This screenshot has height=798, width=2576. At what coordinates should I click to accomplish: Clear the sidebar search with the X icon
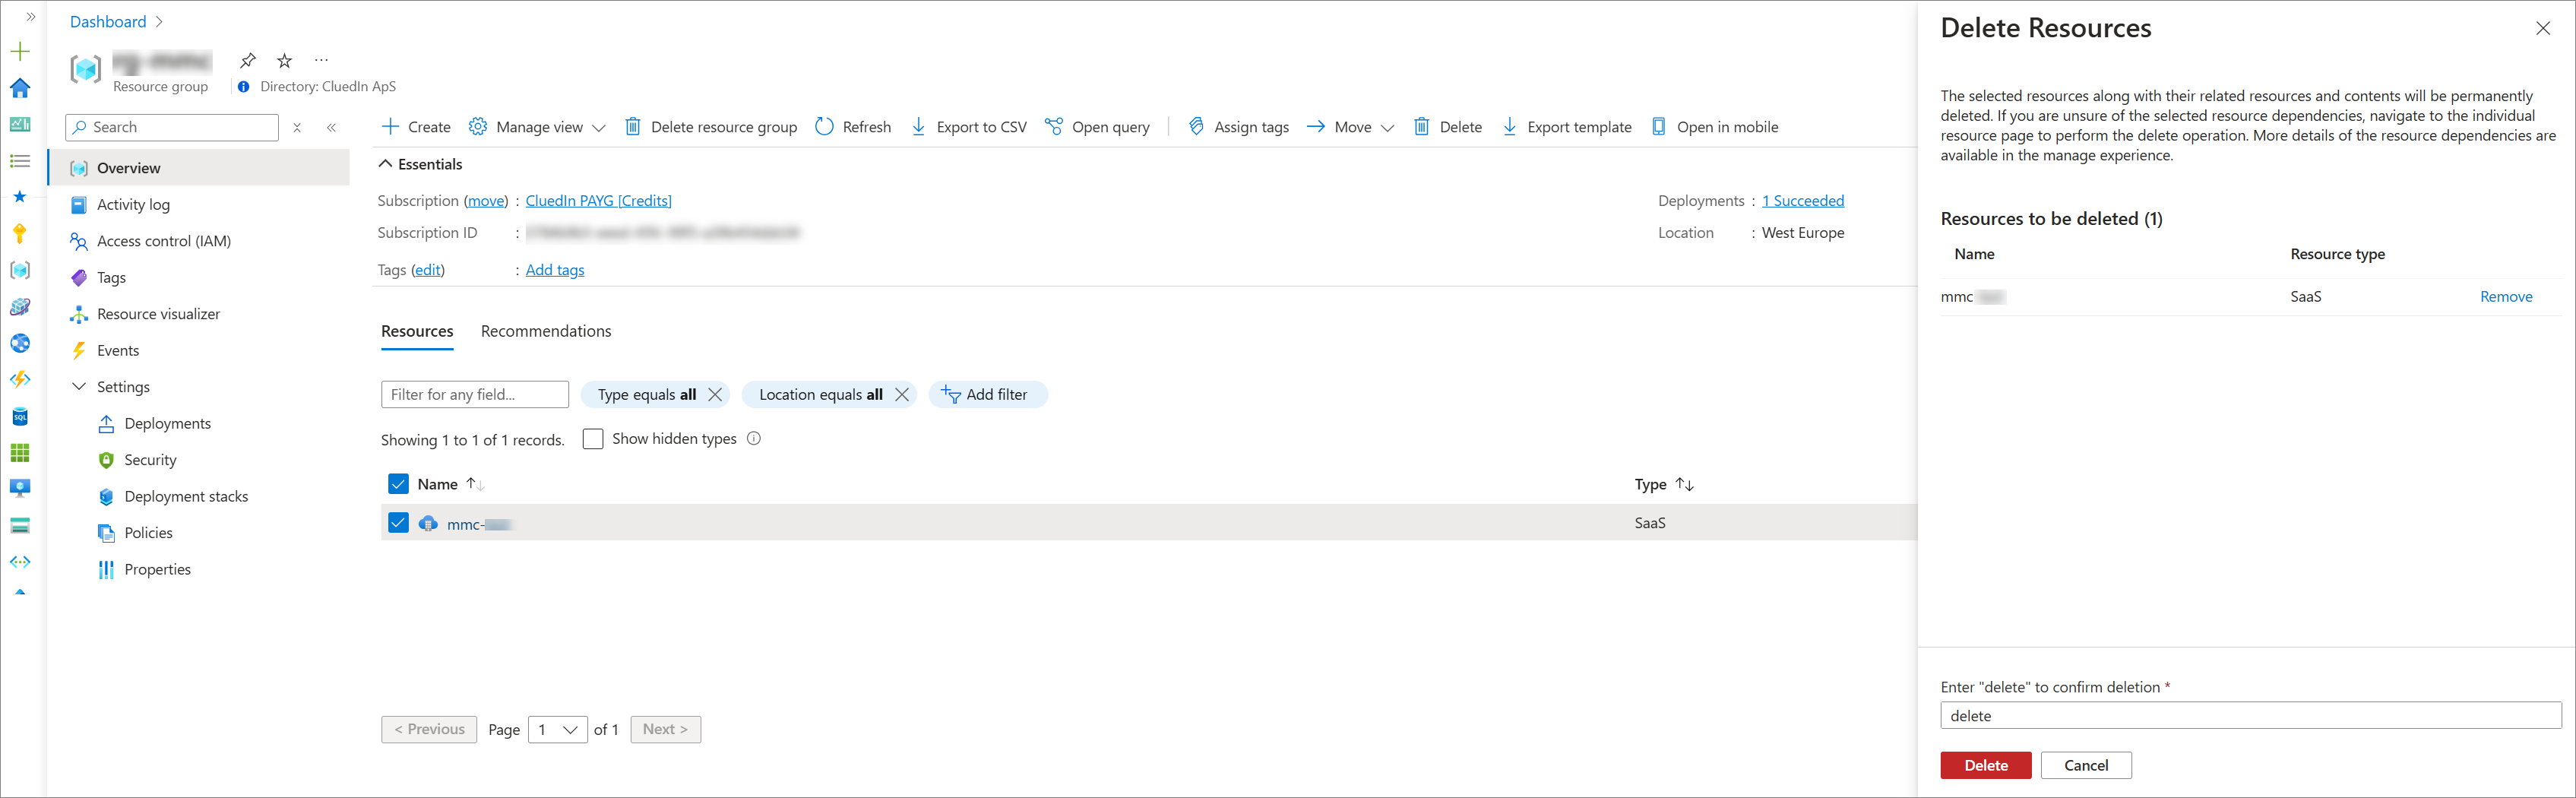[297, 128]
